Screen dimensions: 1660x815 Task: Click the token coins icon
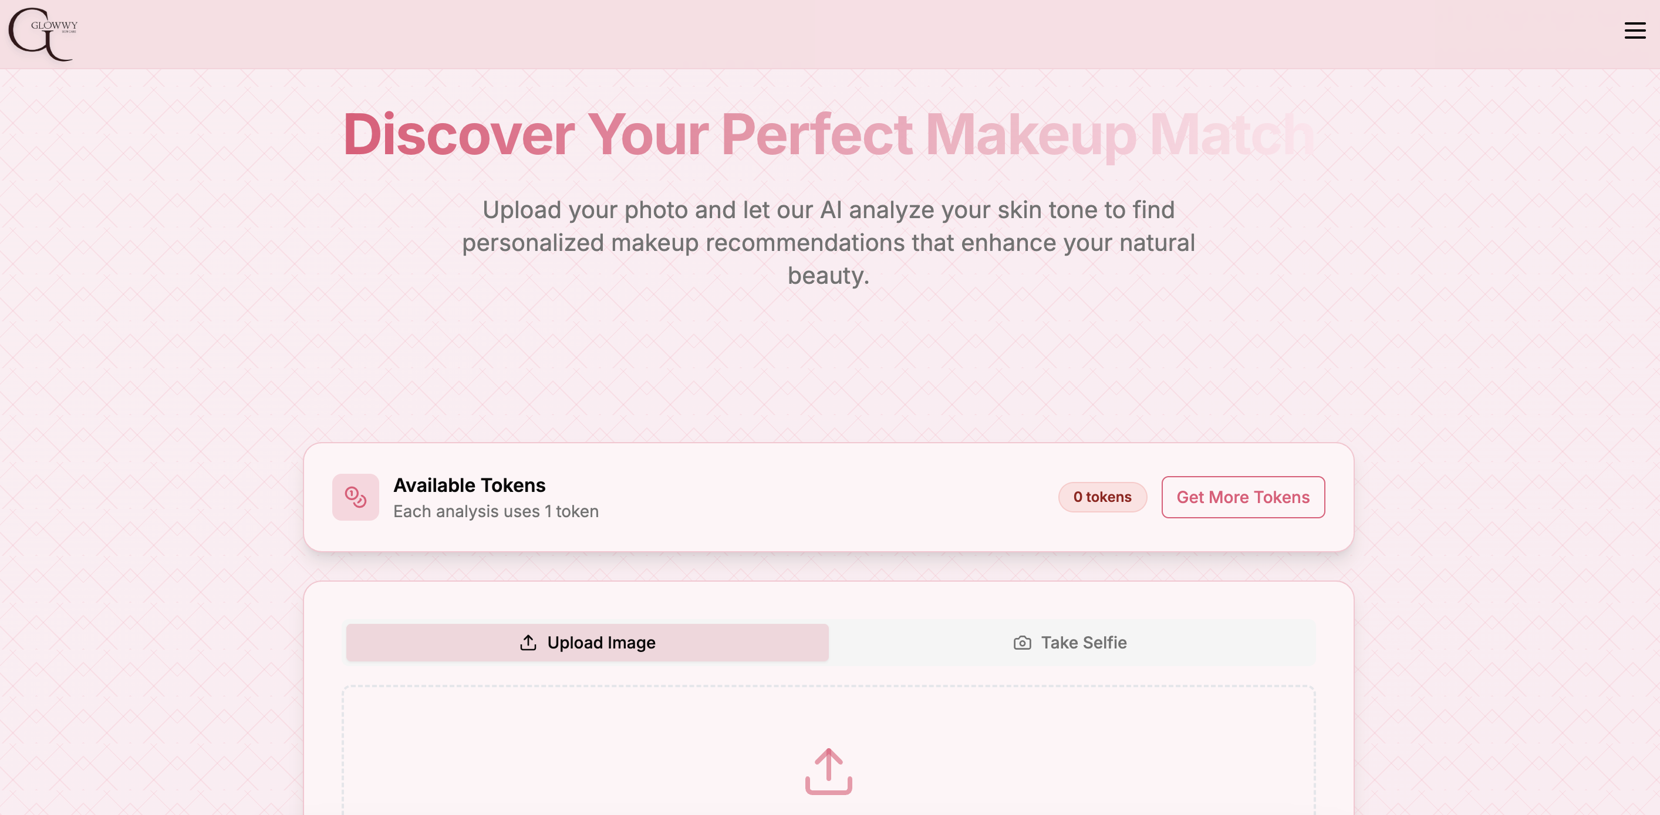[355, 497]
